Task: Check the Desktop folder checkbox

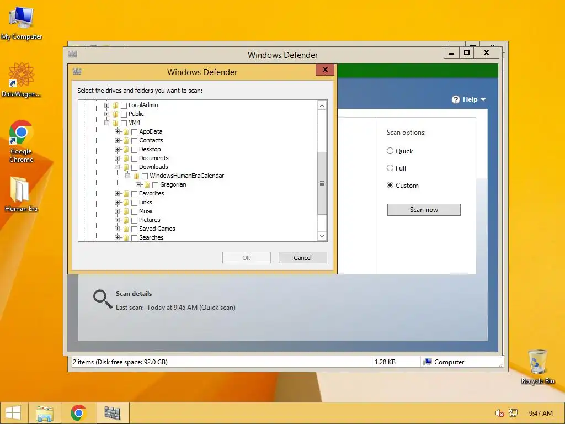Action: pos(135,150)
